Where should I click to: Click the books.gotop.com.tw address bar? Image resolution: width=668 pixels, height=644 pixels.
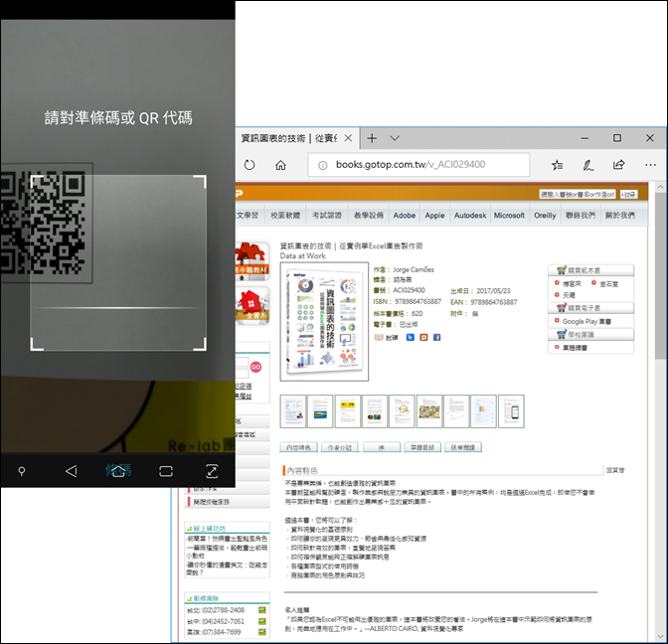point(418,164)
